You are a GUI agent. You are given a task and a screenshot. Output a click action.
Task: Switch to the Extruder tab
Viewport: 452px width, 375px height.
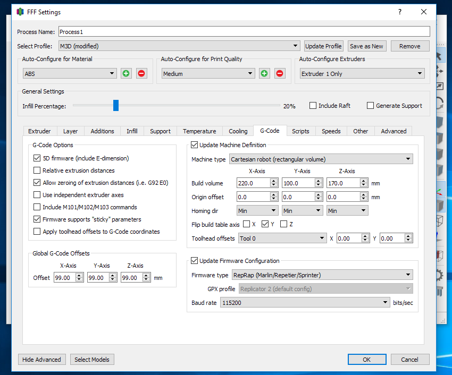(x=39, y=131)
